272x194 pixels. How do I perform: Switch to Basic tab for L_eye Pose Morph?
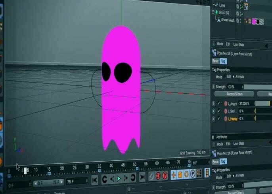[x=215, y=61]
